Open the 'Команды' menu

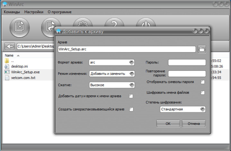point(12,12)
